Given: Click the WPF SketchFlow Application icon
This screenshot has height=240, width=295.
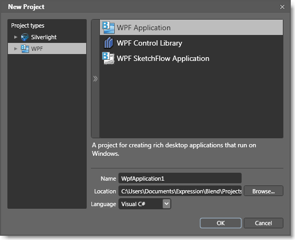Looking at the screenshot, I should tap(108, 58).
